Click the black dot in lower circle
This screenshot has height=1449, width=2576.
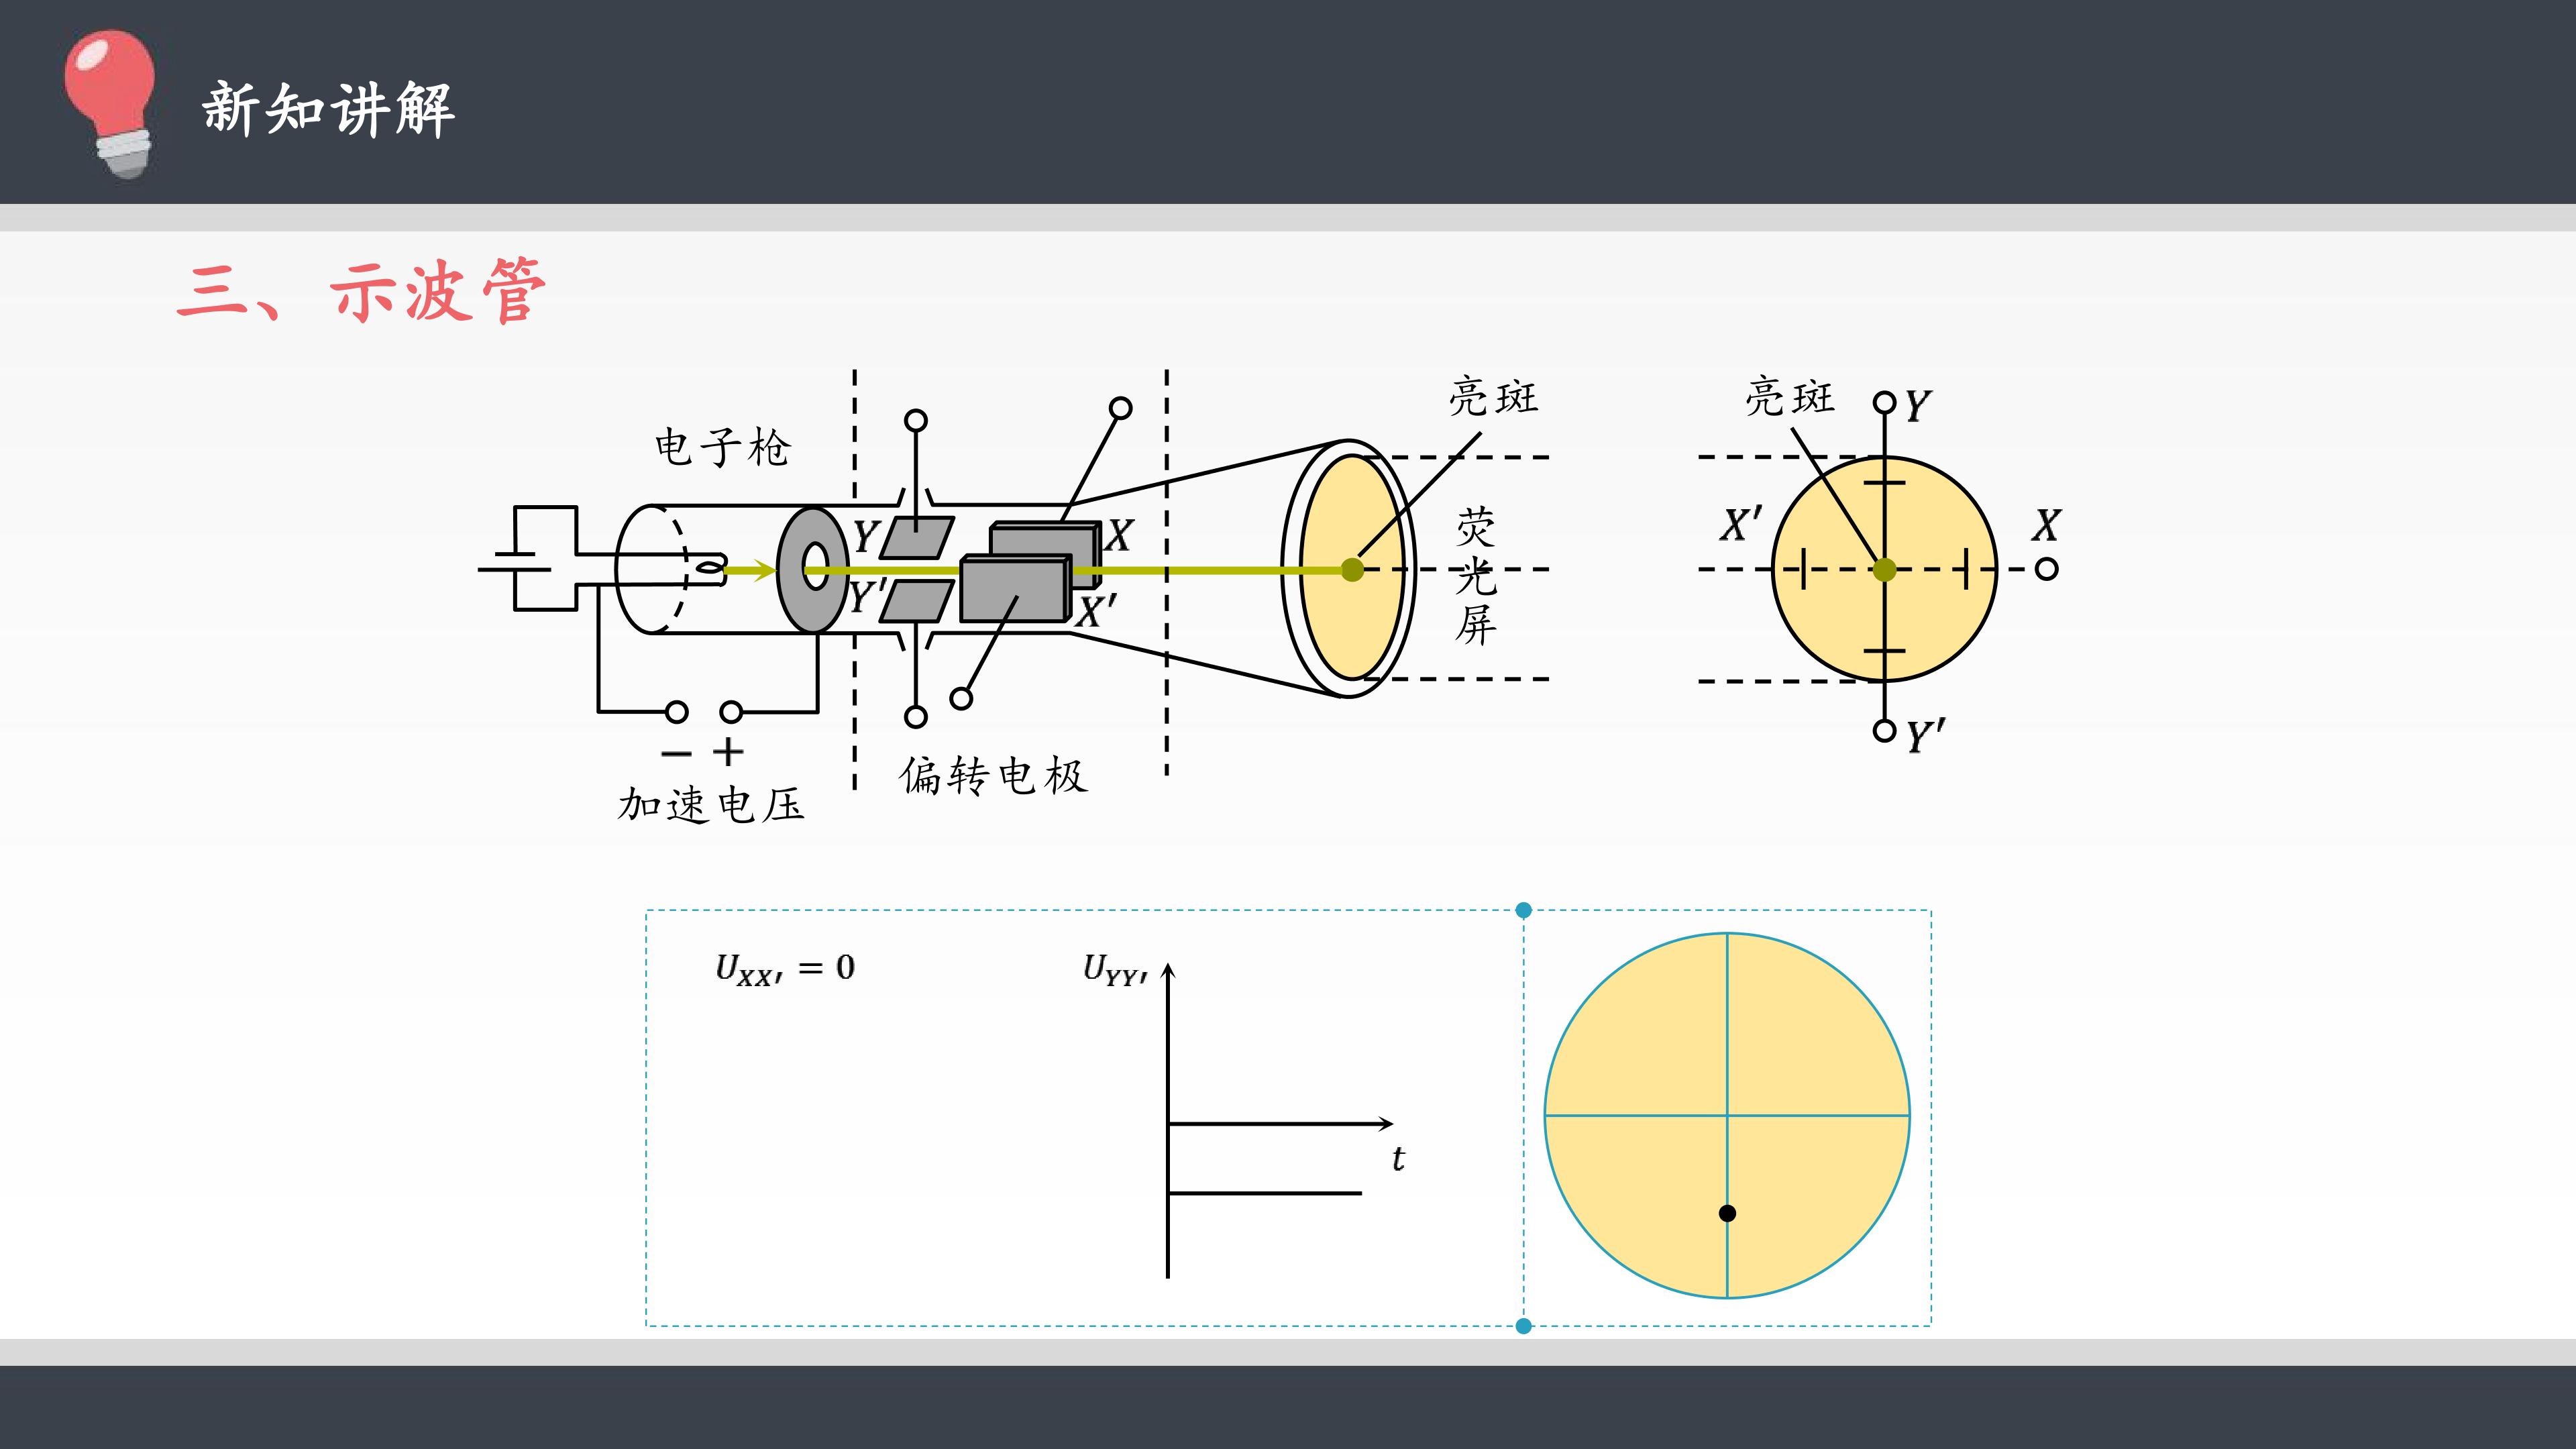tap(1727, 1213)
